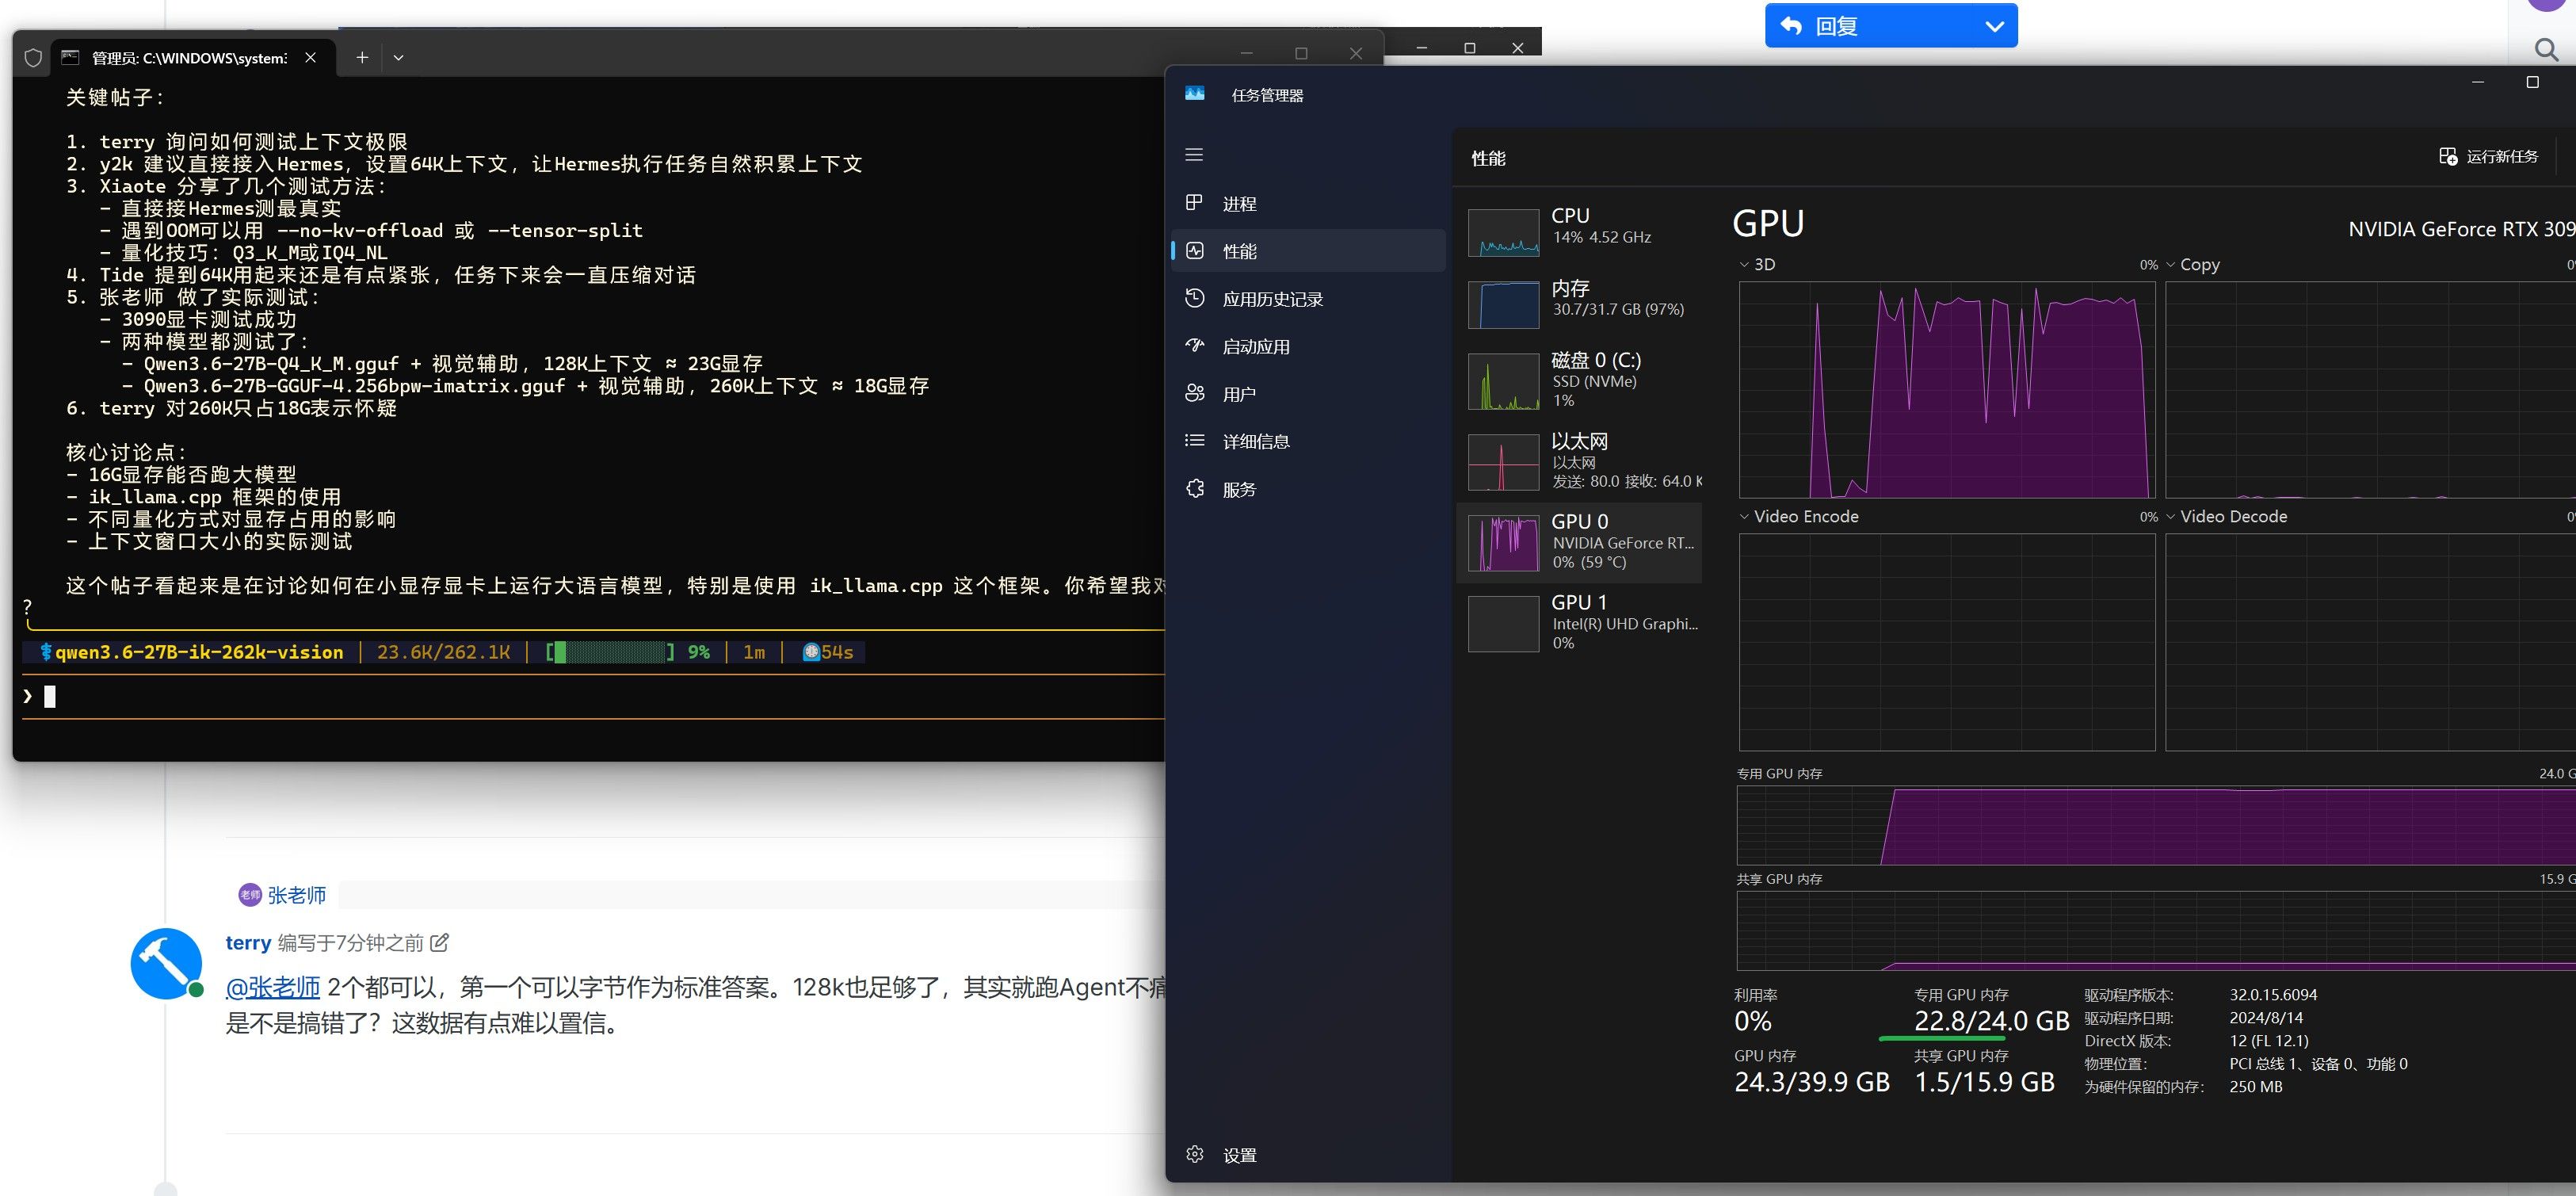Open terry's profile link in the post
2576x1196 pixels.
tap(248, 943)
